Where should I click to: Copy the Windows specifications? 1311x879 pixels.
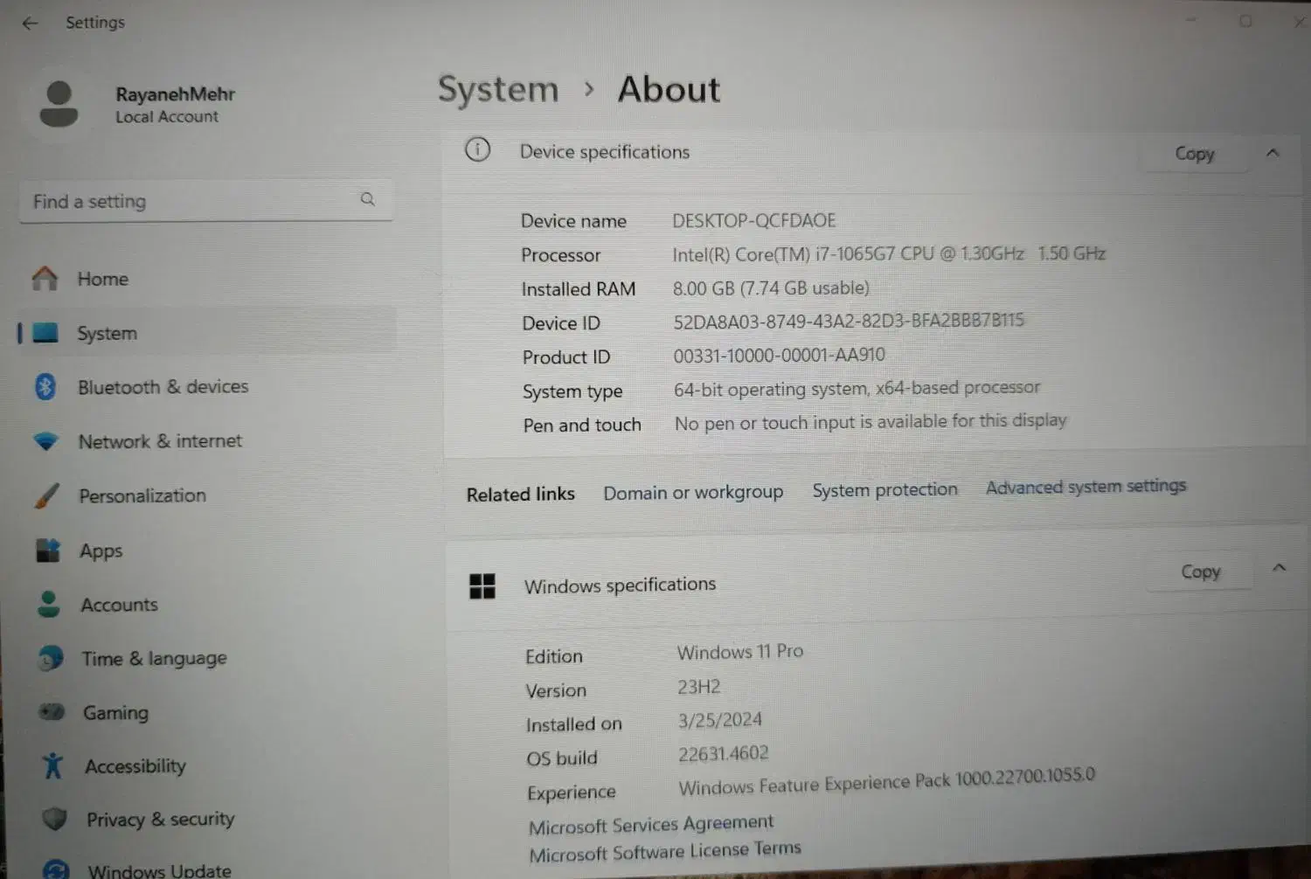tap(1200, 571)
